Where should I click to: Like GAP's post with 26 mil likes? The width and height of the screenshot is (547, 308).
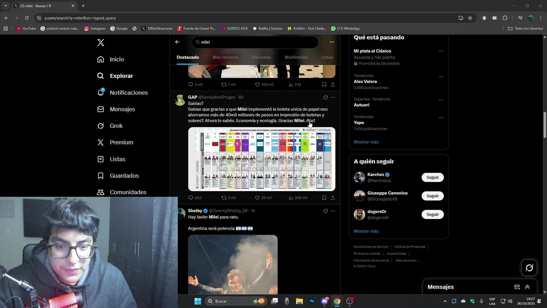pos(263,198)
